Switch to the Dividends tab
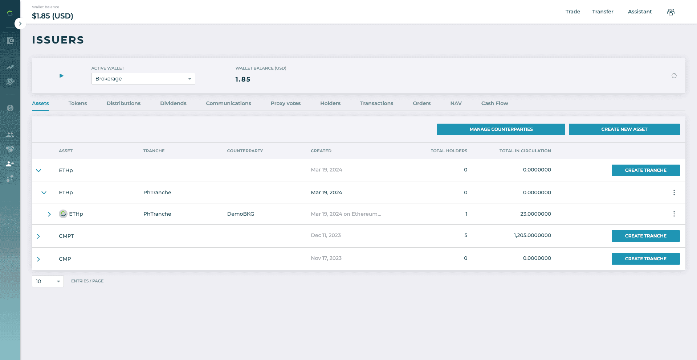The height and width of the screenshot is (360, 697). (x=173, y=103)
